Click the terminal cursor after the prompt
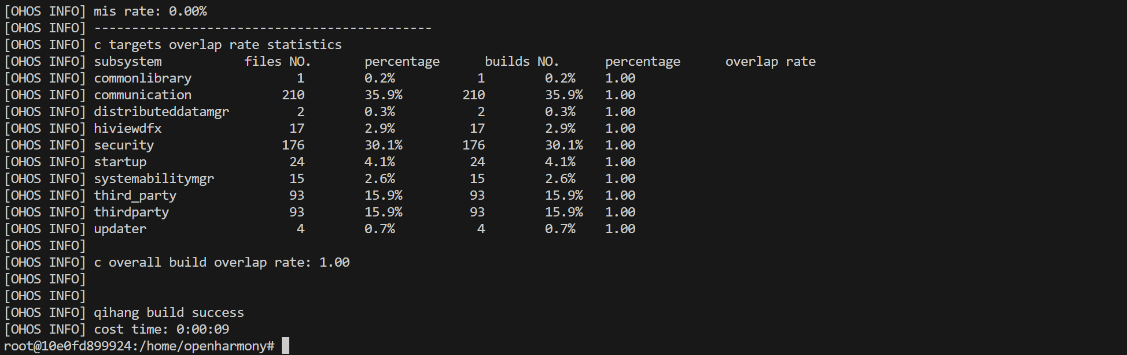The image size is (1127, 355). click(285, 346)
